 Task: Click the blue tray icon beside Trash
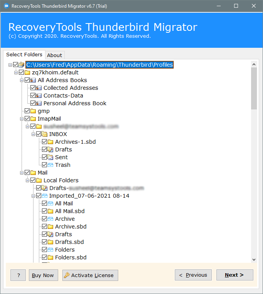[x=50, y=165]
